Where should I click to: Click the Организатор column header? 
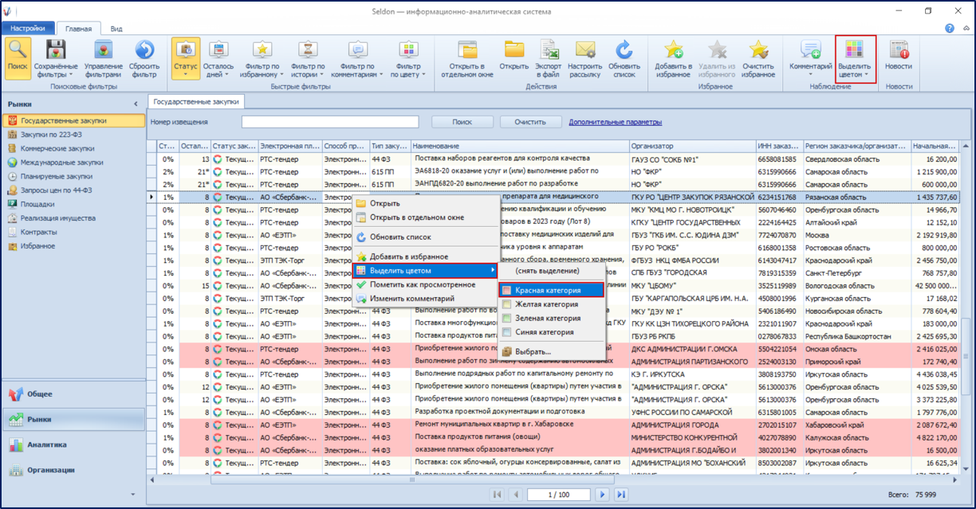tap(692, 146)
